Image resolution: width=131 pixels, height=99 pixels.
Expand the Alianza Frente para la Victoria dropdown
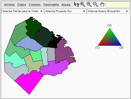(22, 11)
